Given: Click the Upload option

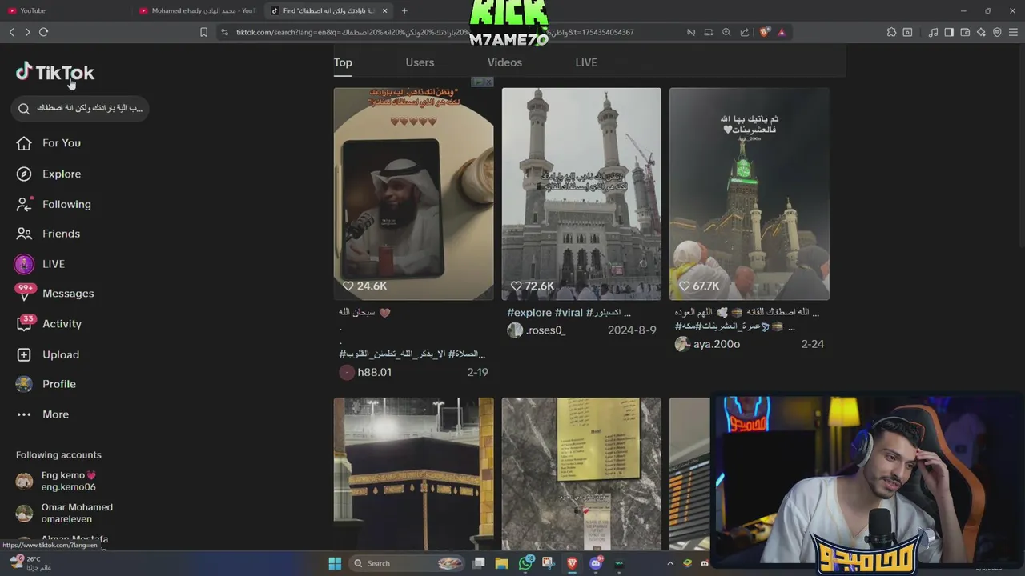Looking at the screenshot, I should coord(61,354).
